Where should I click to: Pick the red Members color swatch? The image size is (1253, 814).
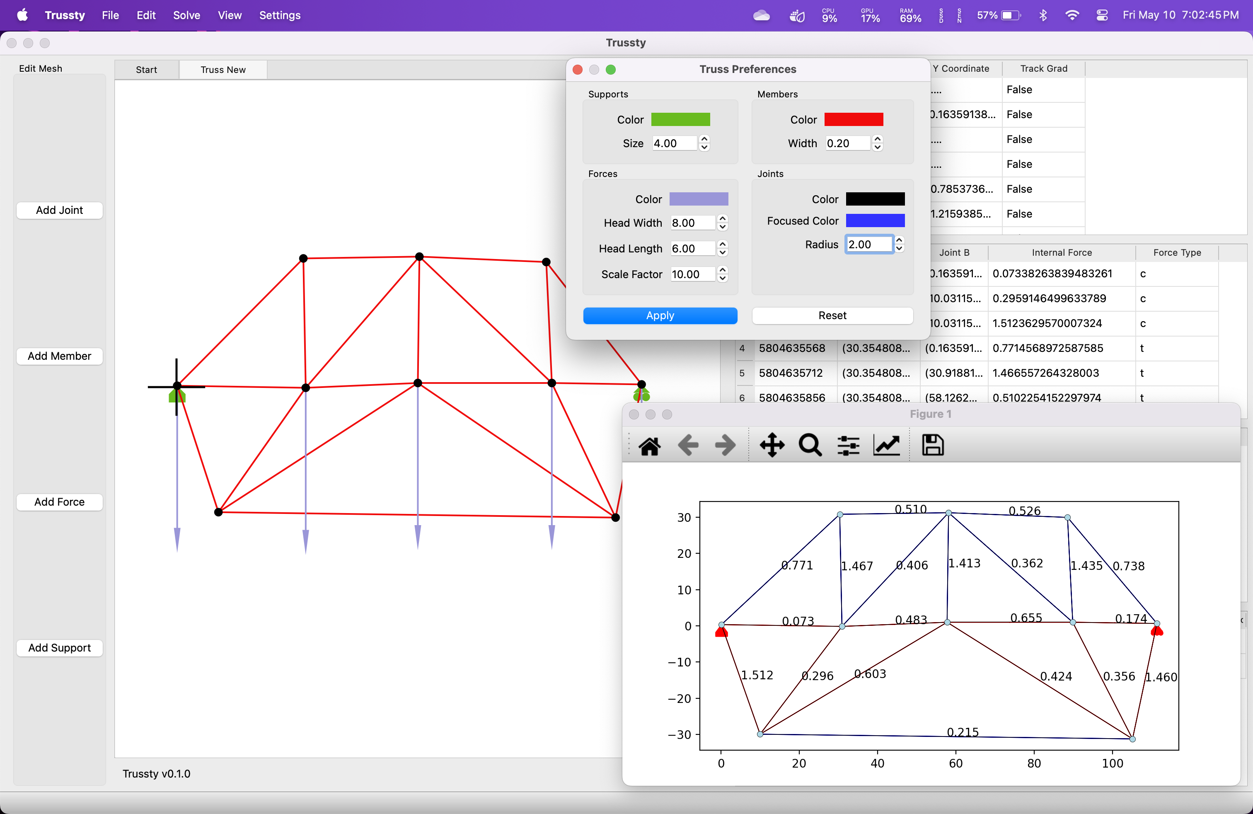coord(854,119)
